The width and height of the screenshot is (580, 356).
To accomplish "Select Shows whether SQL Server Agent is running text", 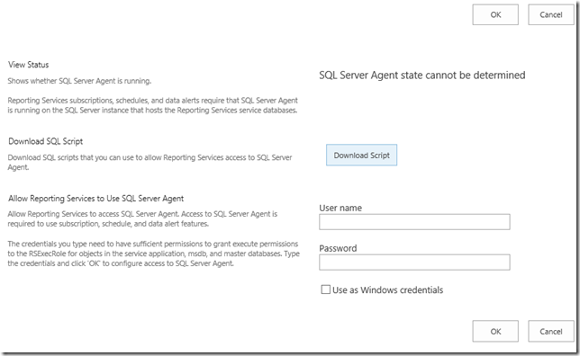I will pos(79,81).
